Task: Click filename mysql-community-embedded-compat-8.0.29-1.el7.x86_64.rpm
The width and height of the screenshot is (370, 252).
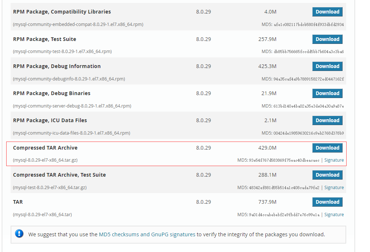Action: point(78,24)
